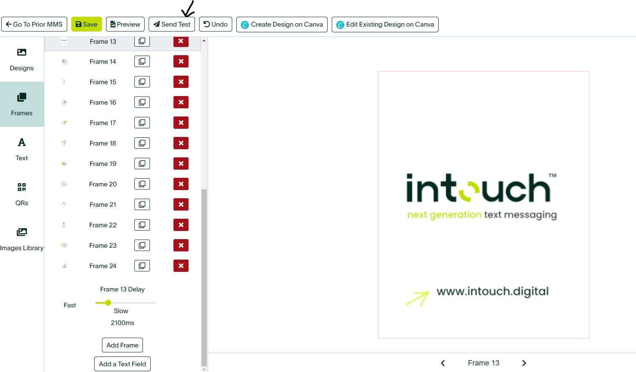Duplicate Frame 17 with copy icon

142,123
